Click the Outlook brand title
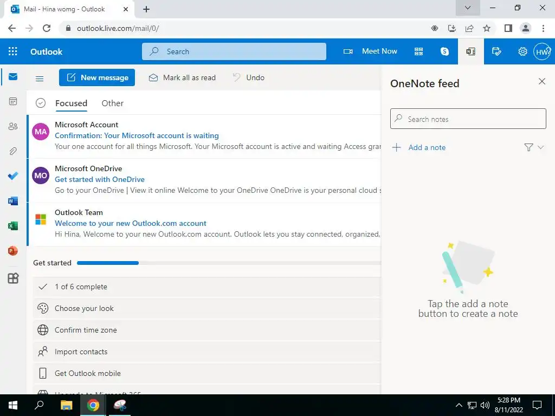The height and width of the screenshot is (416, 555). pos(47,51)
